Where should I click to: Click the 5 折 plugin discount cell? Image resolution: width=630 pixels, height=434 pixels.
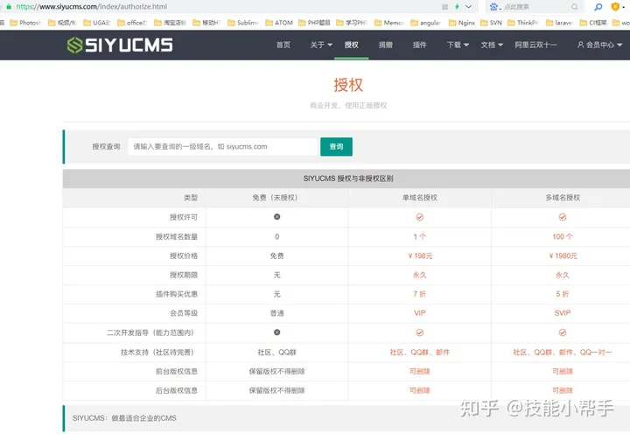(563, 294)
